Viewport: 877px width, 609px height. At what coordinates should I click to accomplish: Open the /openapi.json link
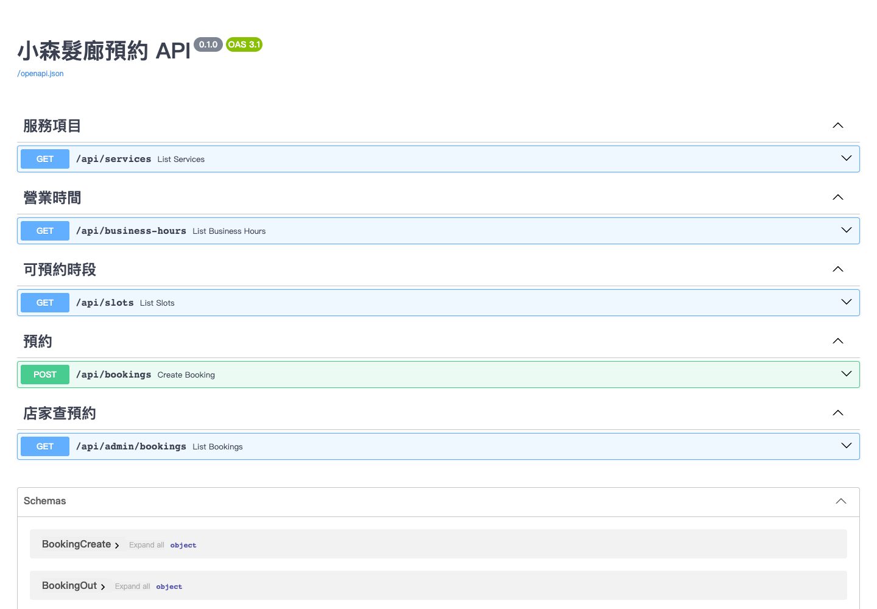40,74
